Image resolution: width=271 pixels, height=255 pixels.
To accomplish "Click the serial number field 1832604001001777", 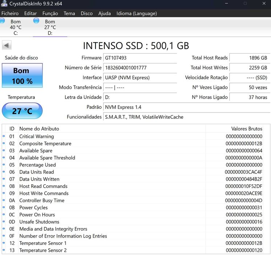I will click(140, 68).
